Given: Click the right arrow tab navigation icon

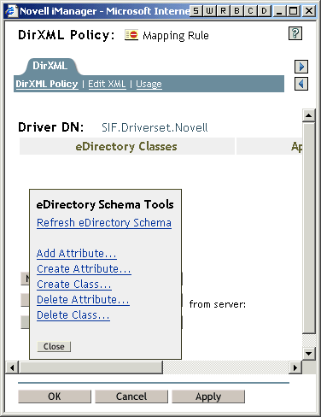Looking at the screenshot, I should pyautogui.click(x=301, y=67).
